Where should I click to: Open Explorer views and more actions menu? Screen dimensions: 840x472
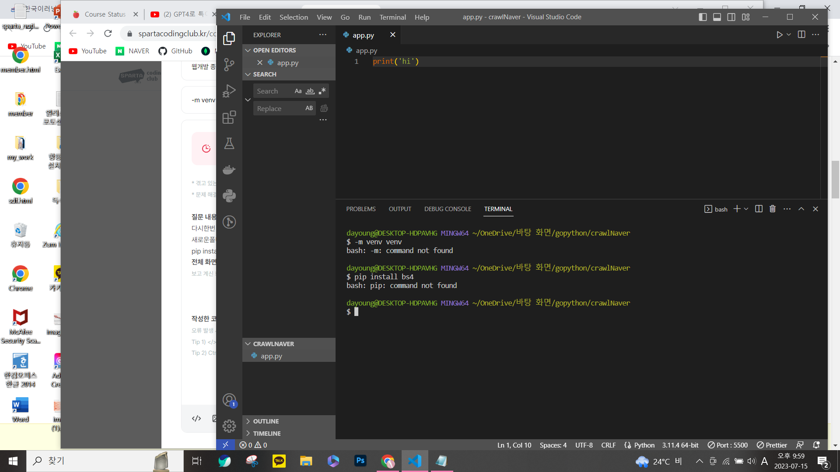[x=323, y=35]
